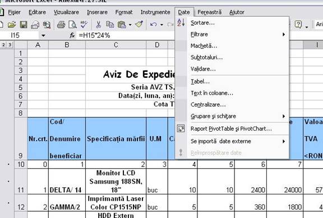Select the Format Painter brush icon
The image size is (323, 218).
139,24
